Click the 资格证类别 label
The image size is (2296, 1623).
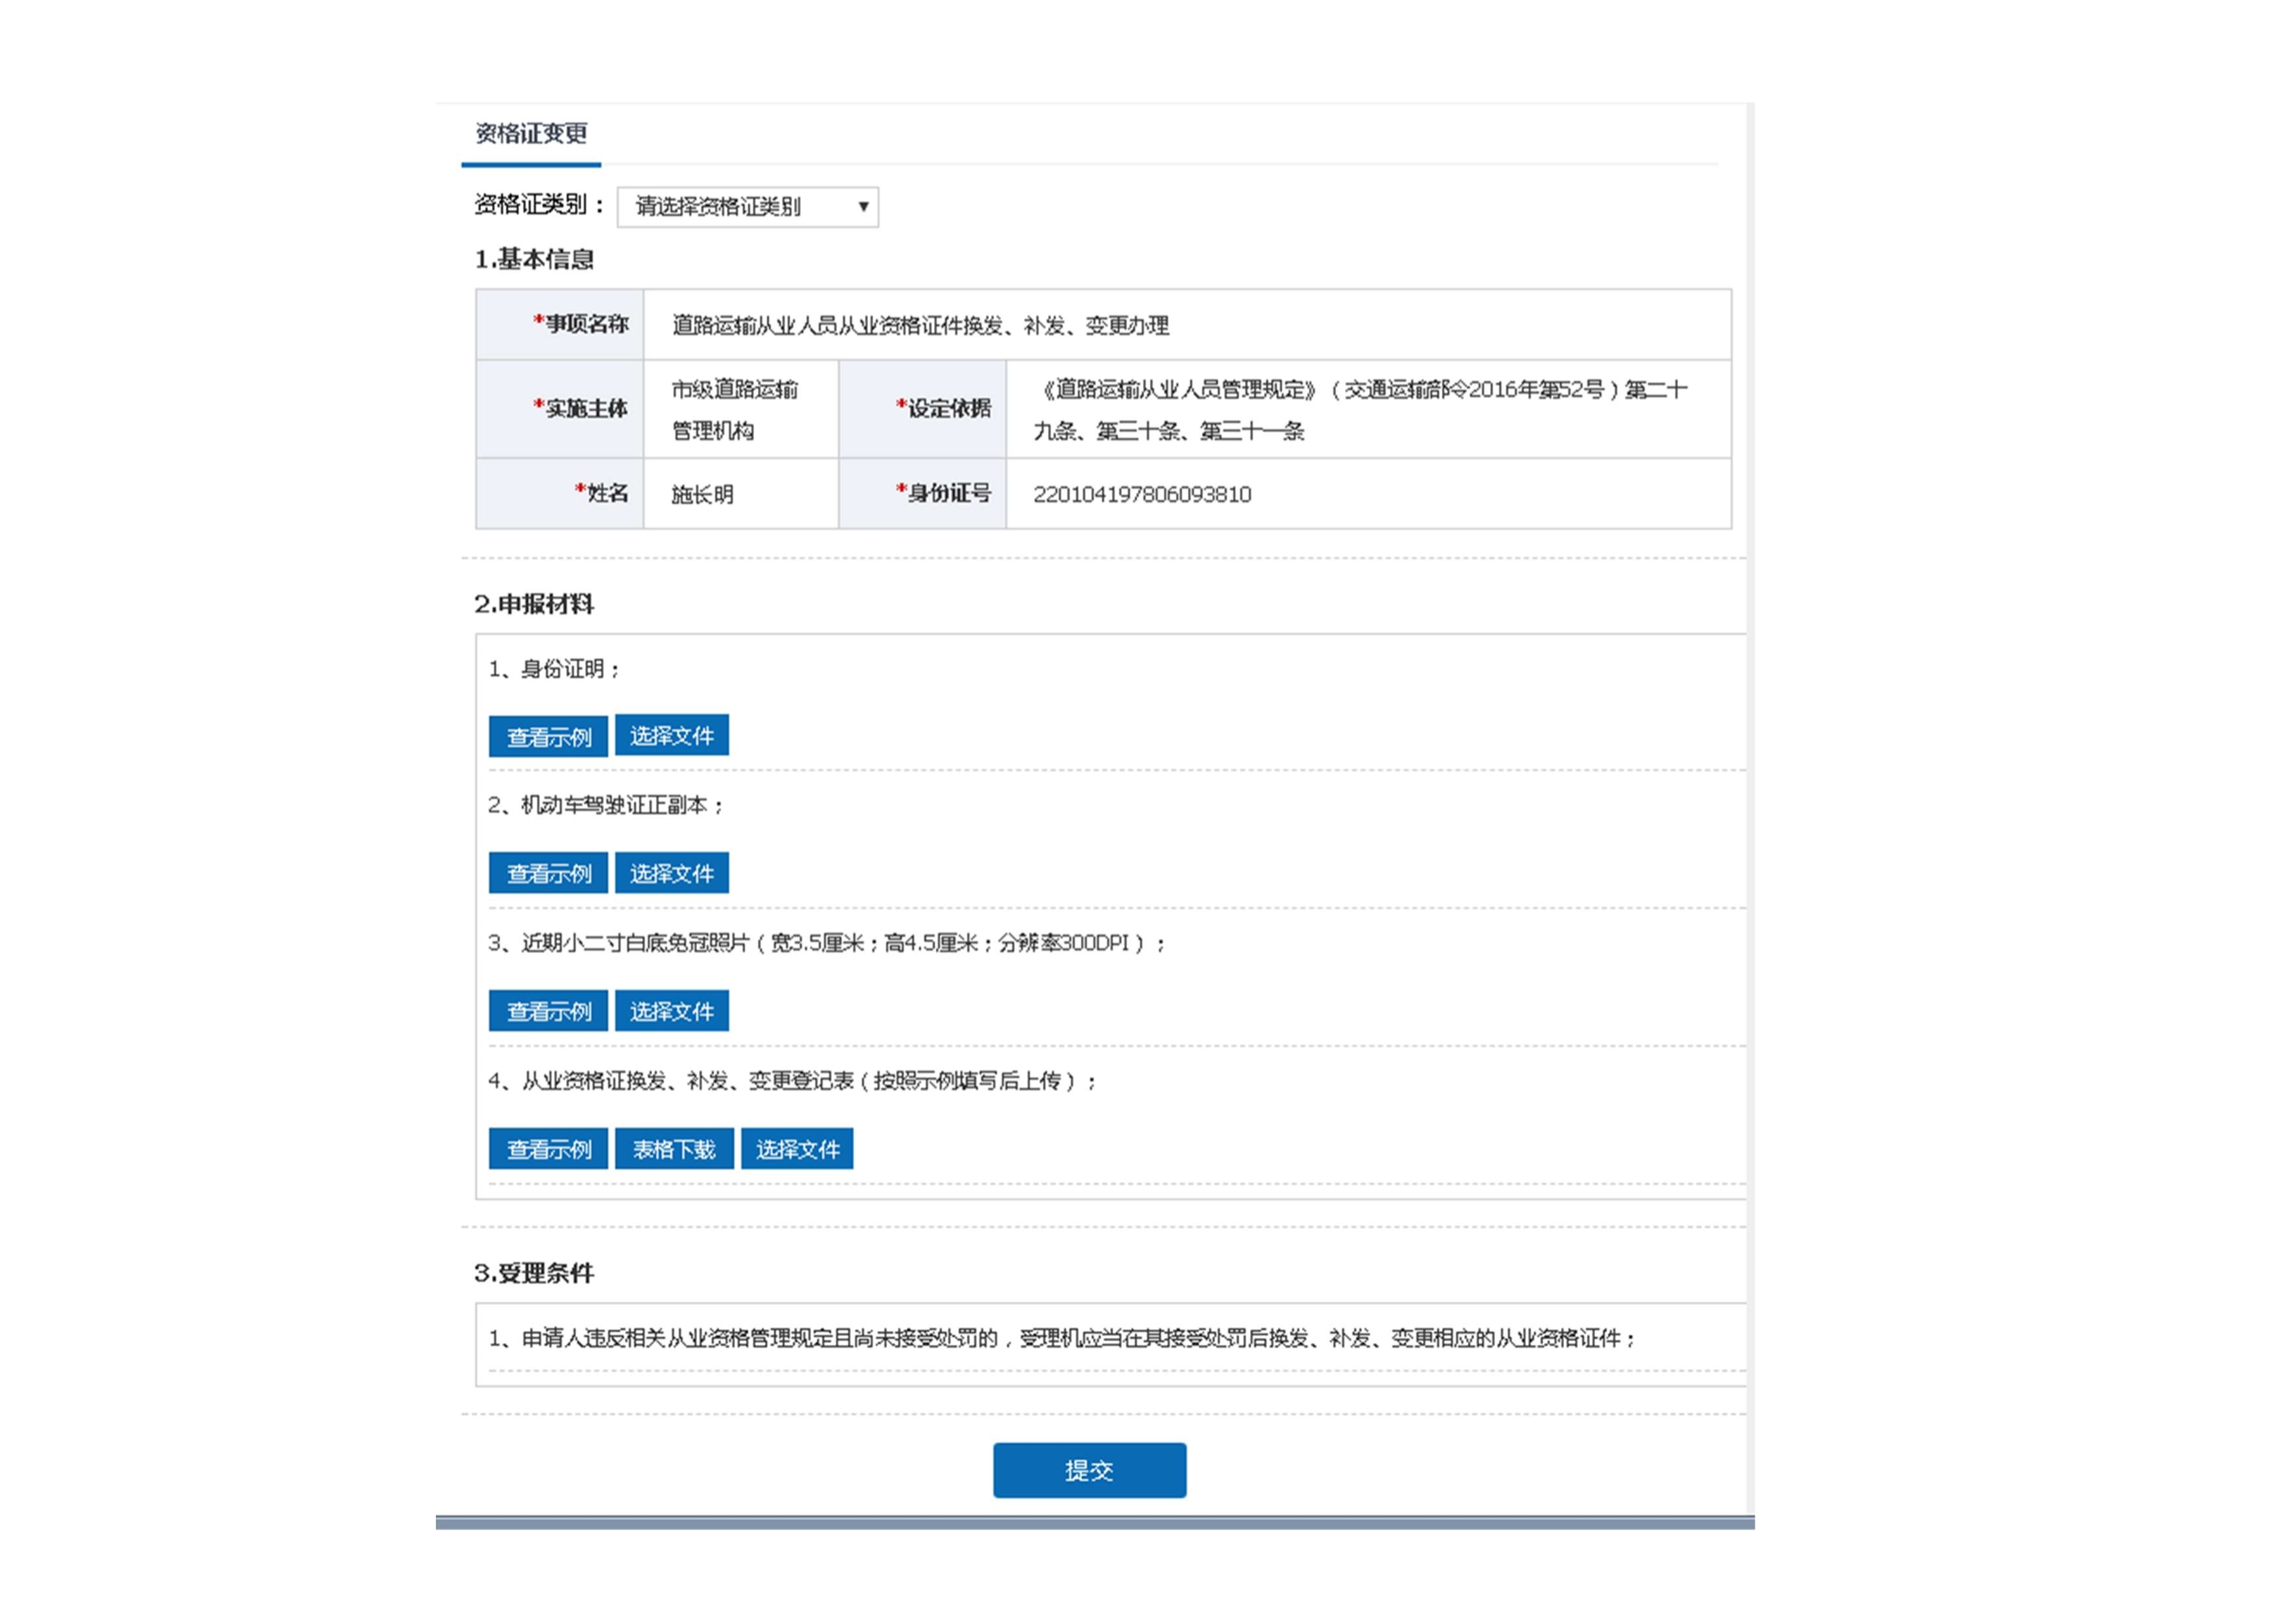[x=540, y=205]
